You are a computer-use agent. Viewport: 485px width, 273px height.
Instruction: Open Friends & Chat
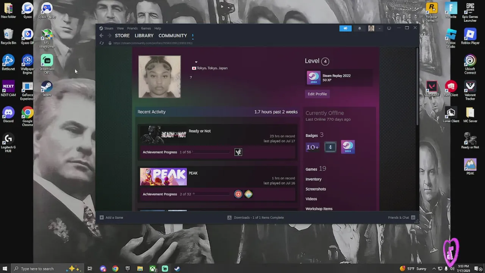pos(402,218)
